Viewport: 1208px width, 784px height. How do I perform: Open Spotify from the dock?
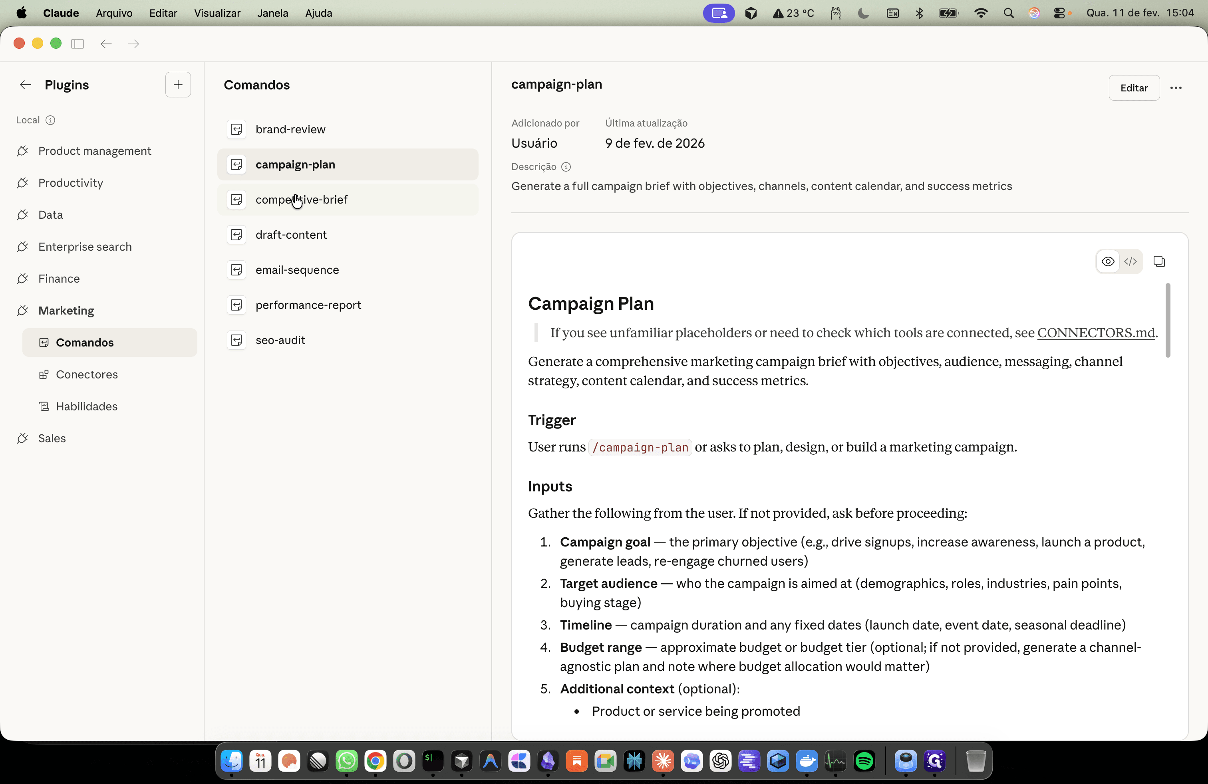(x=864, y=761)
